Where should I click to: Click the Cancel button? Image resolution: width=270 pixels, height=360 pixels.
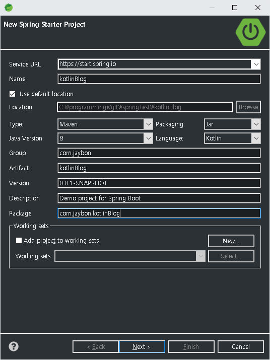tap(241, 346)
